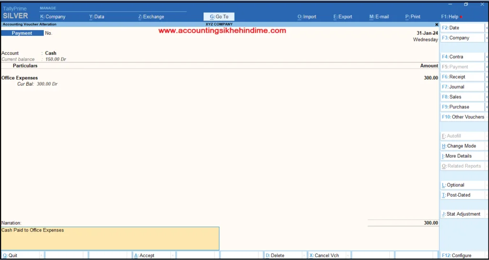Open the M: E-mail menu
489x260 pixels.
(x=379, y=17)
